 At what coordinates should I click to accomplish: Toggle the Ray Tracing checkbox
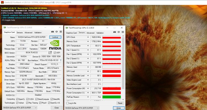tap(27, 103)
